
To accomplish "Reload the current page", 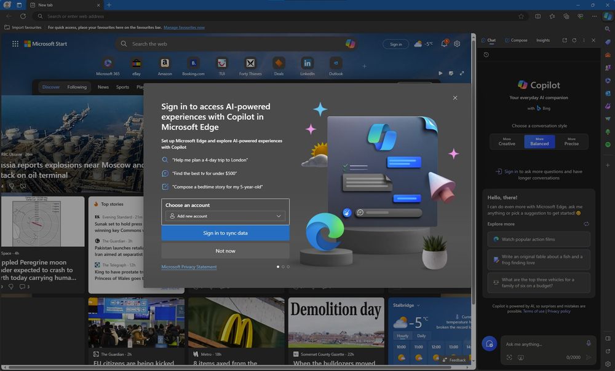I will coord(23,17).
